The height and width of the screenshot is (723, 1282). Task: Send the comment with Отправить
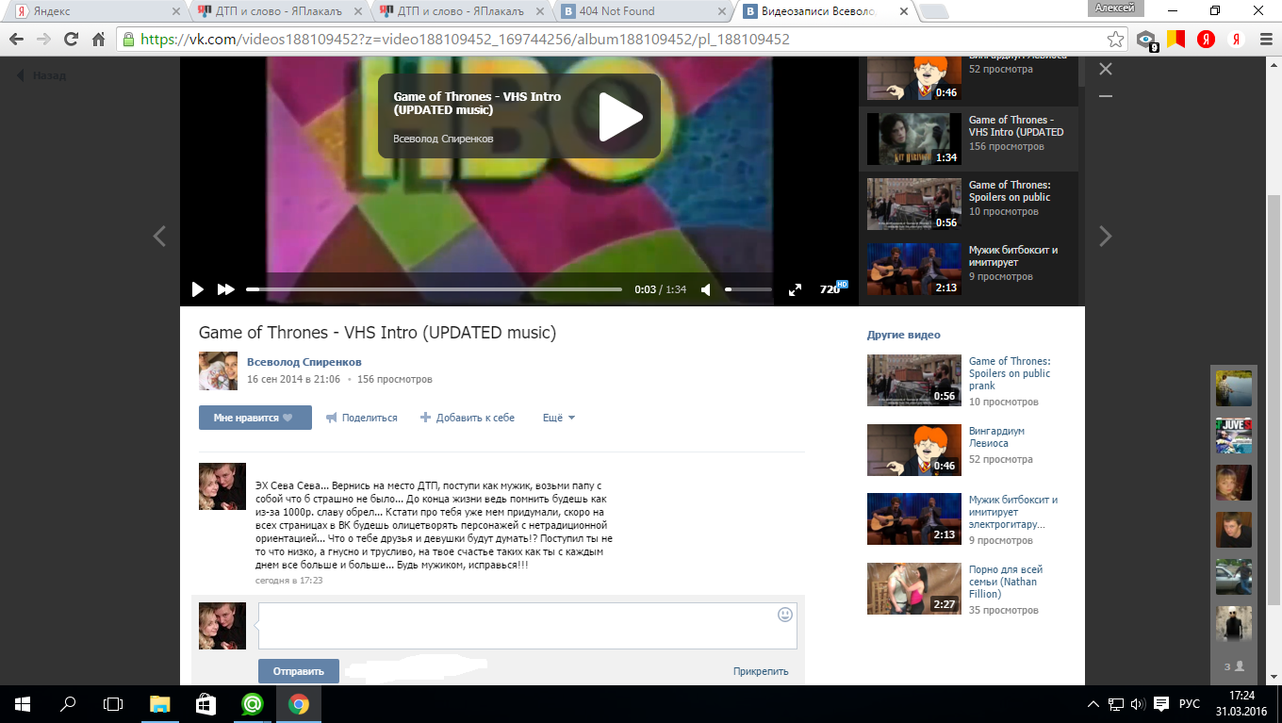(x=298, y=671)
